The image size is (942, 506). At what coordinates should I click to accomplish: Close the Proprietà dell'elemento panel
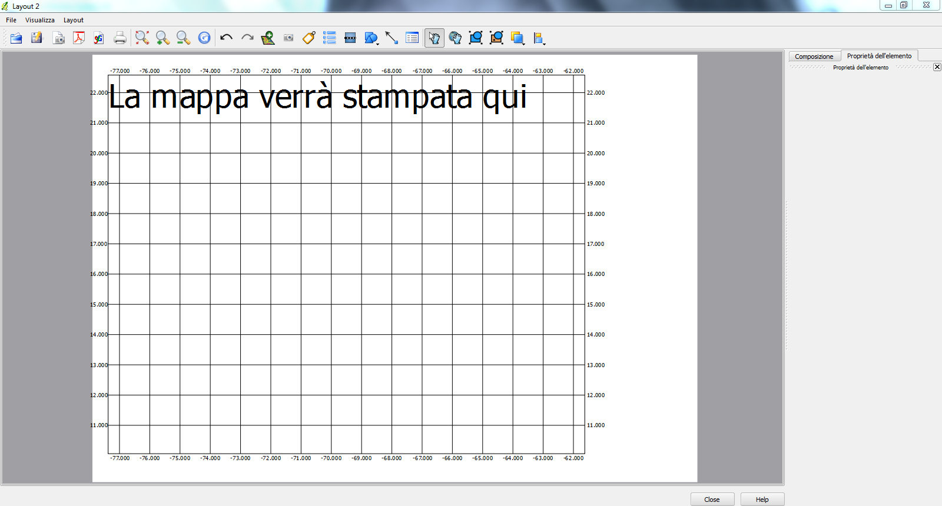tap(937, 67)
